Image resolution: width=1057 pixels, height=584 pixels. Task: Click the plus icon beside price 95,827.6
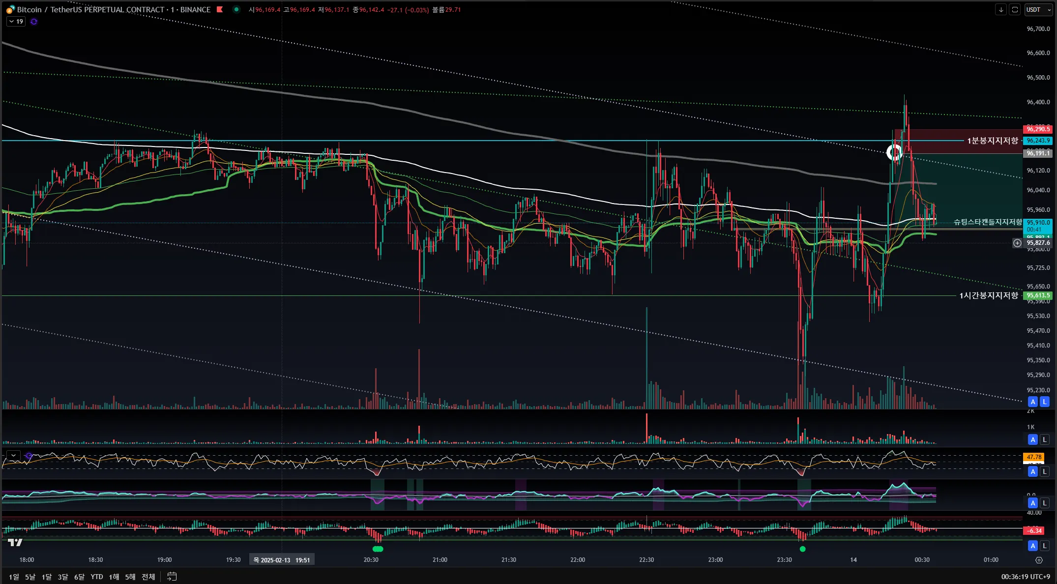(x=1017, y=243)
